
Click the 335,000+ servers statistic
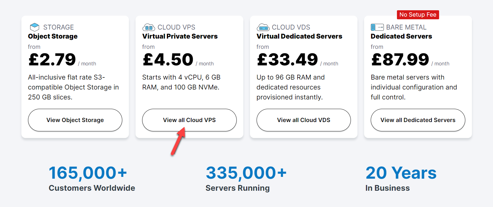tap(246, 173)
